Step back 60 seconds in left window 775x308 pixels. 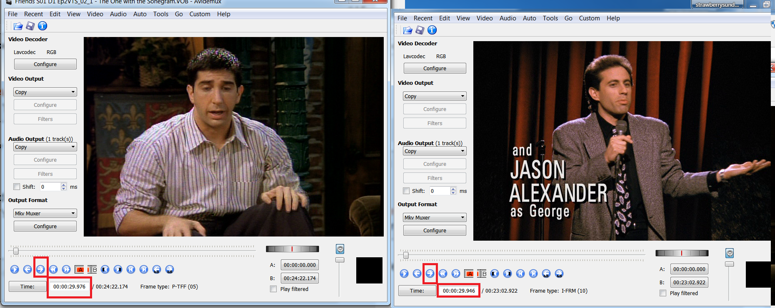[157, 269]
